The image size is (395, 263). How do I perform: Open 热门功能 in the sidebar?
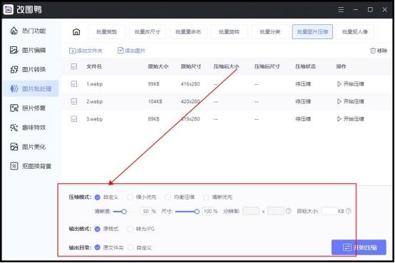click(28, 31)
